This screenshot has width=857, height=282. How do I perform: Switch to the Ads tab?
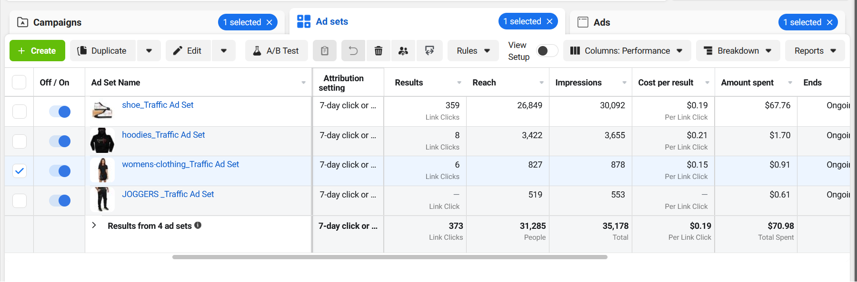tap(601, 22)
